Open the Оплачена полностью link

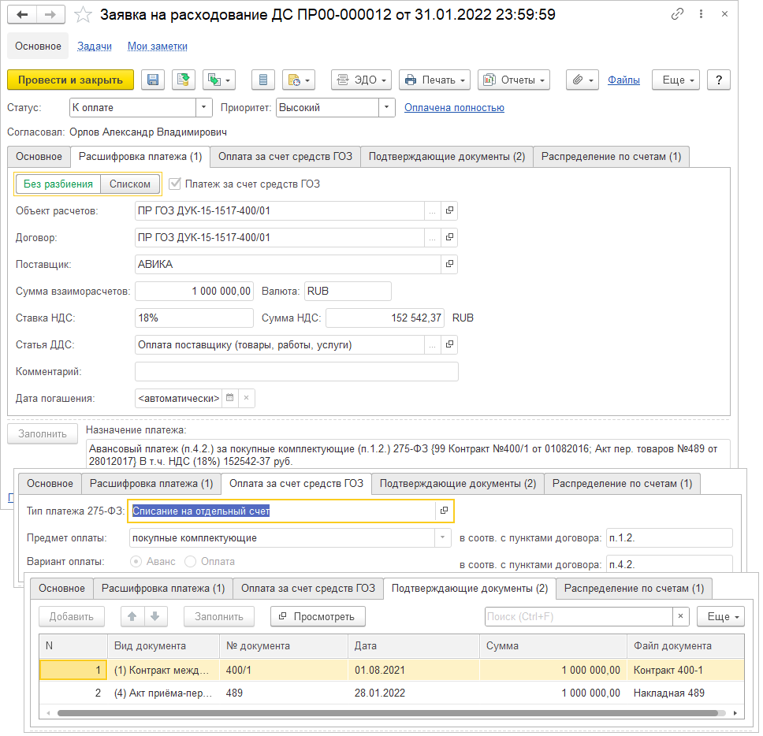[454, 108]
